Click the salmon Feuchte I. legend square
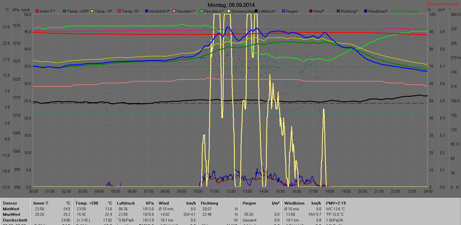The width and height of the screenshot is (461, 225). 174,11
